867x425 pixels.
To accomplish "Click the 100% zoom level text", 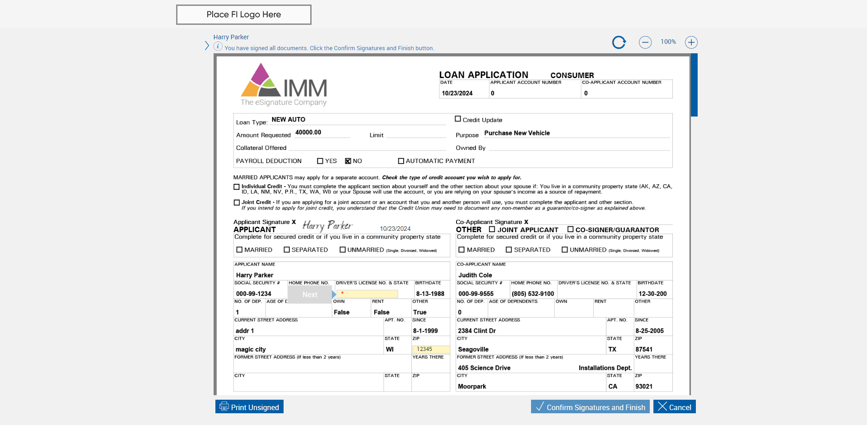I will pos(668,42).
